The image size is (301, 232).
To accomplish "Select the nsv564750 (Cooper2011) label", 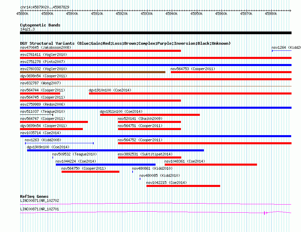I will pyautogui.click(x=84, y=168).
